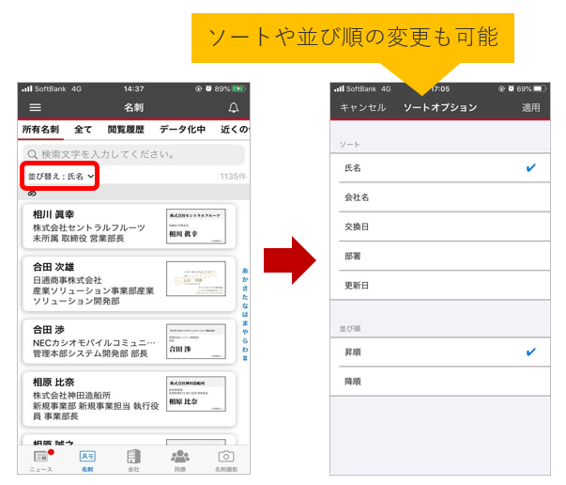Switch to 閲覧履歴 tab
566x485 pixels.
126,130
